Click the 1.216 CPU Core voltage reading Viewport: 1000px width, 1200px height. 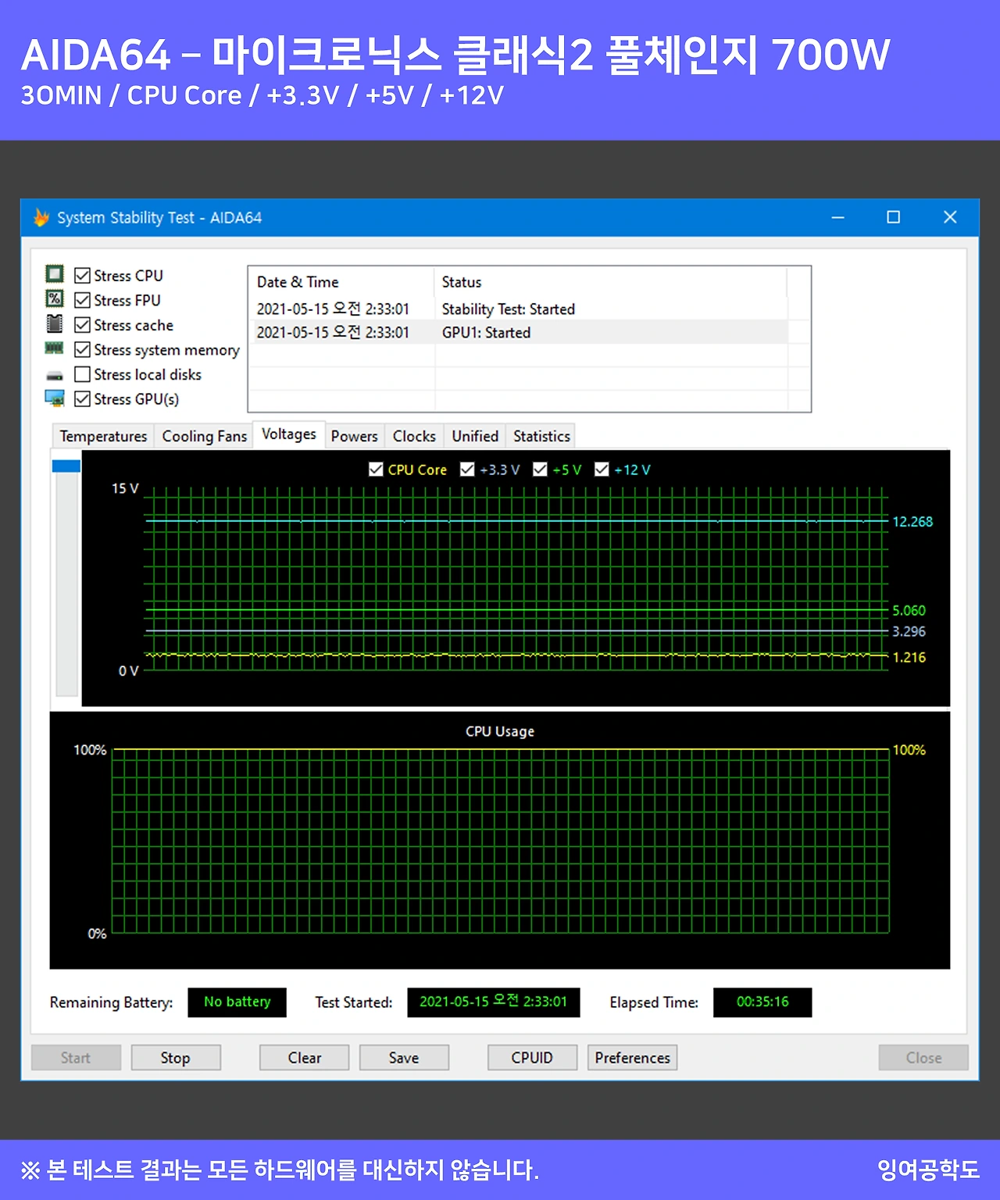909,657
